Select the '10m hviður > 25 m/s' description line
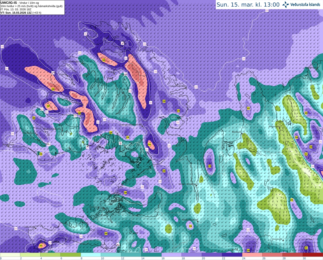The image size is (323, 260). (31, 6)
